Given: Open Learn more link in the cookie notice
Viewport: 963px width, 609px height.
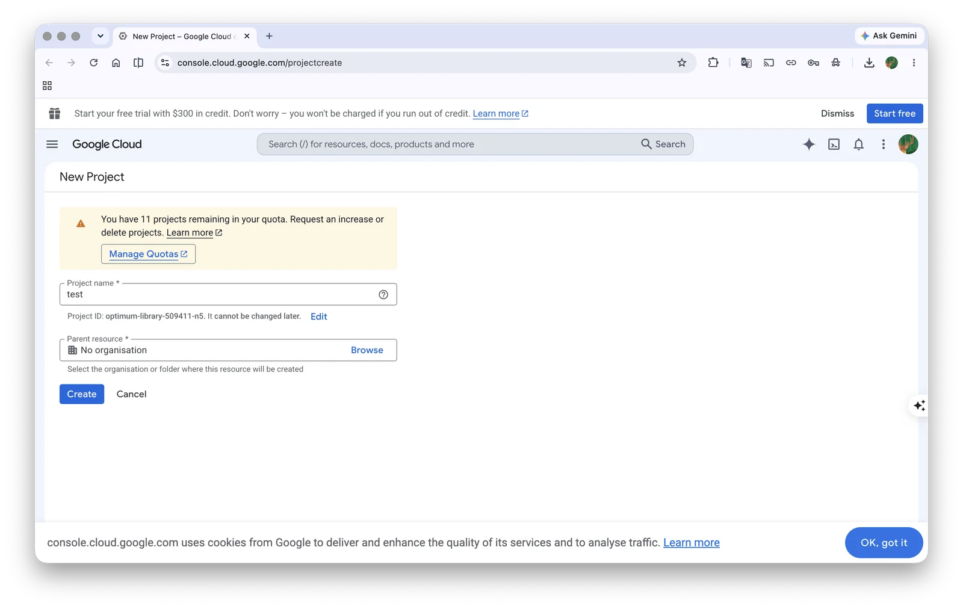Looking at the screenshot, I should 691,543.
